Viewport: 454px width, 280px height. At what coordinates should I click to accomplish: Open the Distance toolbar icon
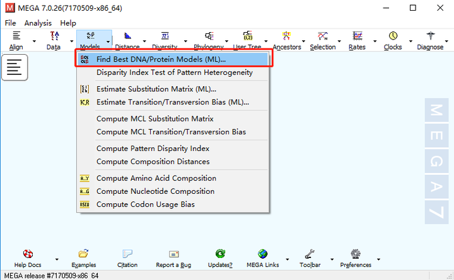[127, 36]
